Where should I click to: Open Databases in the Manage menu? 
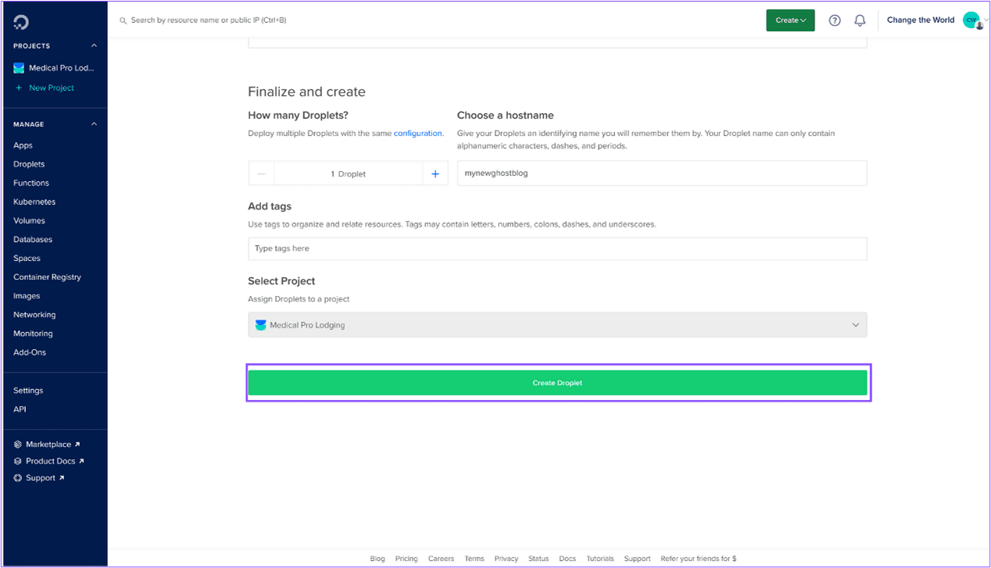pyautogui.click(x=33, y=239)
